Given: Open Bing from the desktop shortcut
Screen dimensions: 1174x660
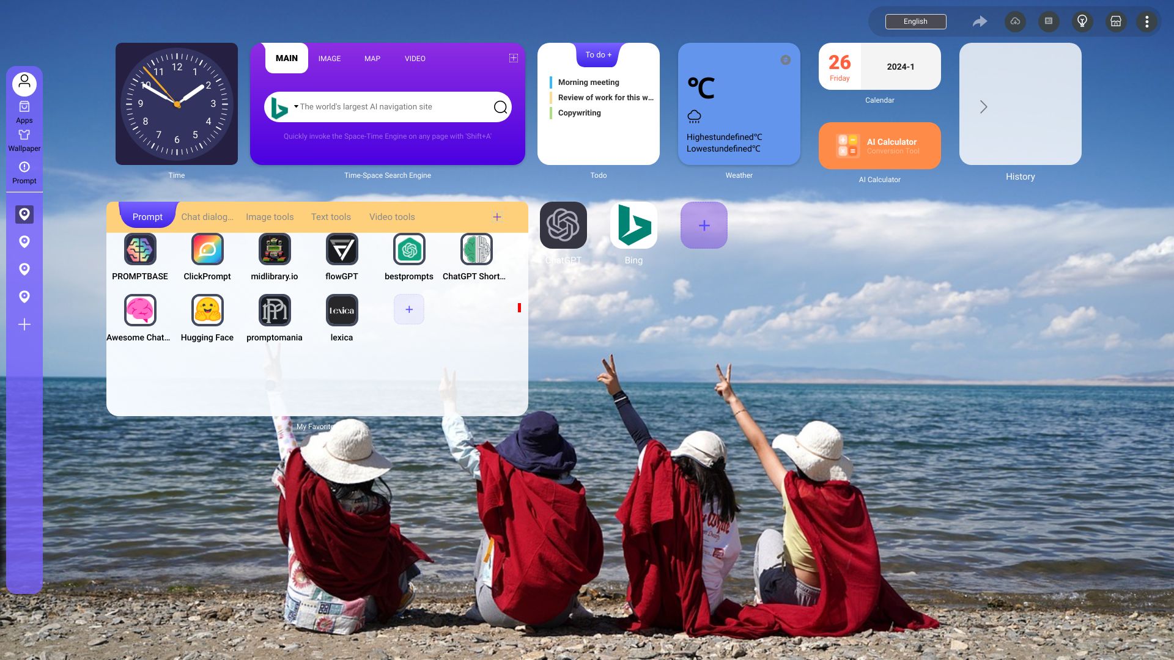Looking at the screenshot, I should click(x=633, y=225).
